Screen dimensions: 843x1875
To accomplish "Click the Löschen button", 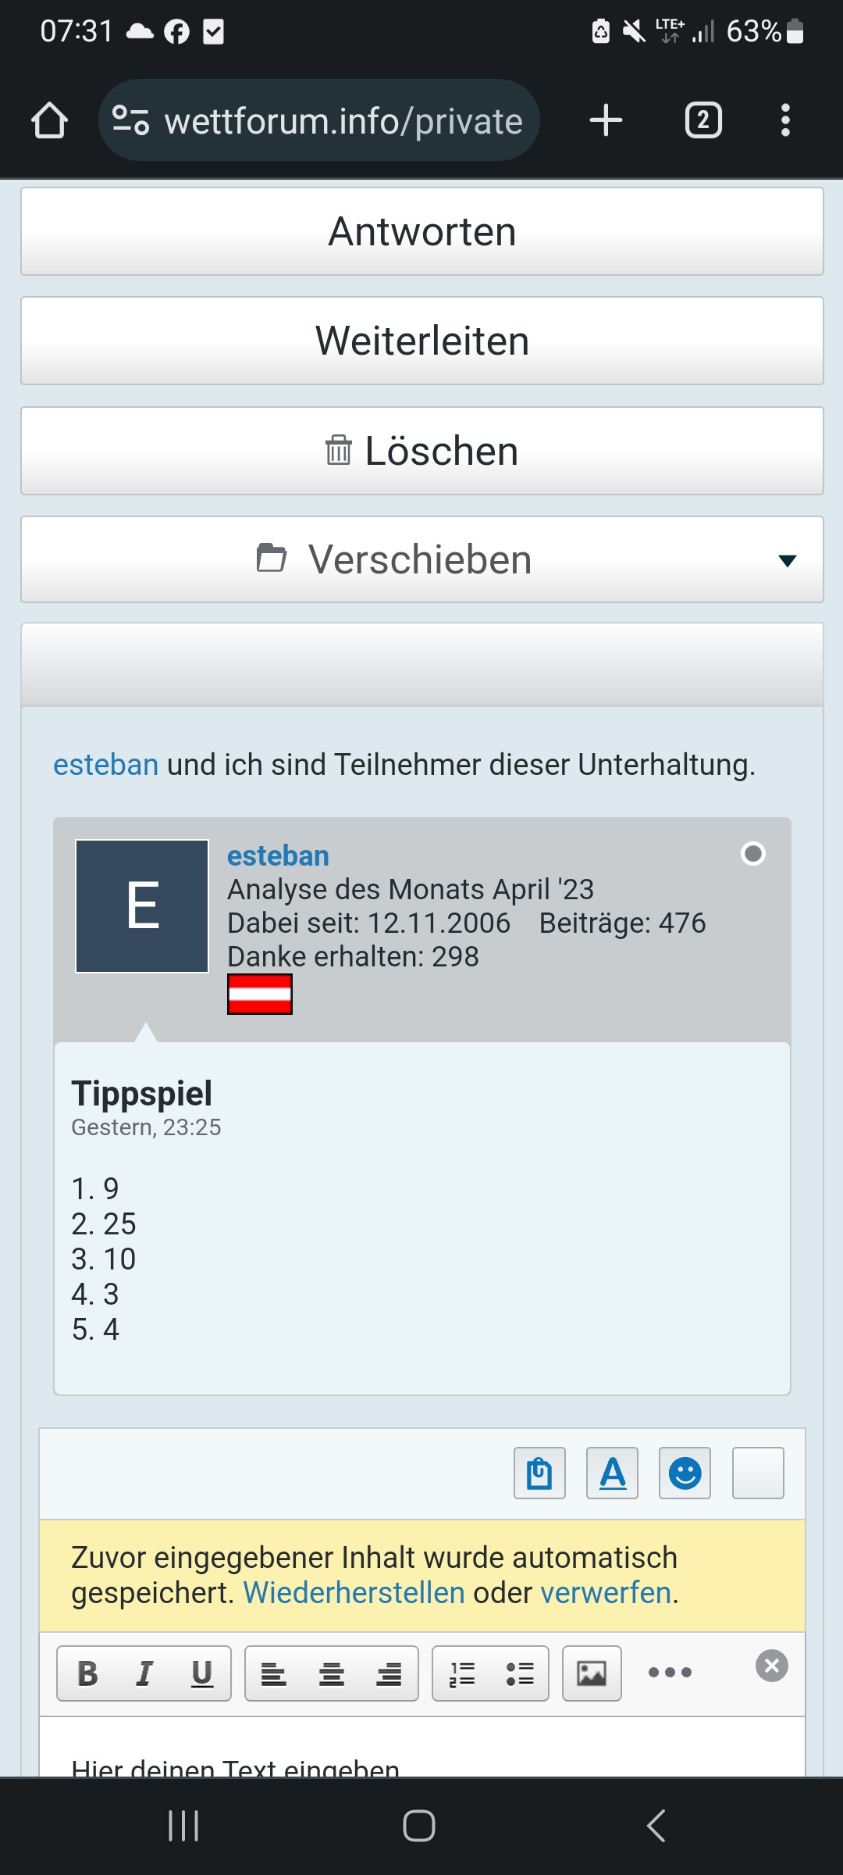I will (x=422, y=451).
